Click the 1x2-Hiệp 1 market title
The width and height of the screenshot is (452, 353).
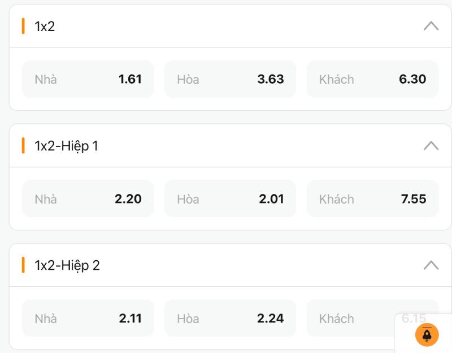[66, 145]
